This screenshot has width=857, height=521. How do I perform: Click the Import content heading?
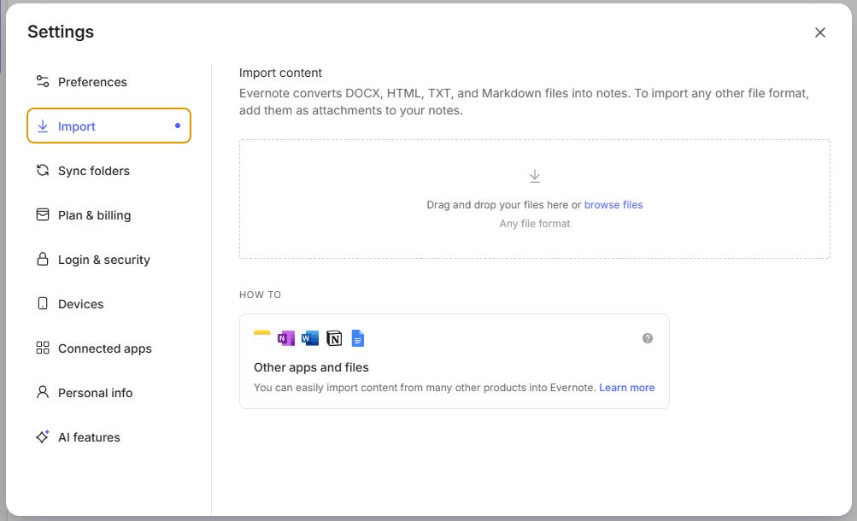coord(280,73)
